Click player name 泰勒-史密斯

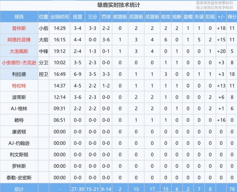tap(19, 177)
